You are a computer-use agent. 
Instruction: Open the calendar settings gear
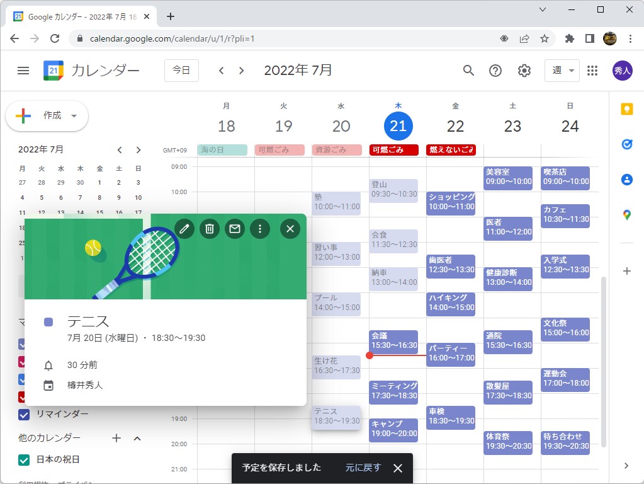pyautogui.click(x=524, y=71)
